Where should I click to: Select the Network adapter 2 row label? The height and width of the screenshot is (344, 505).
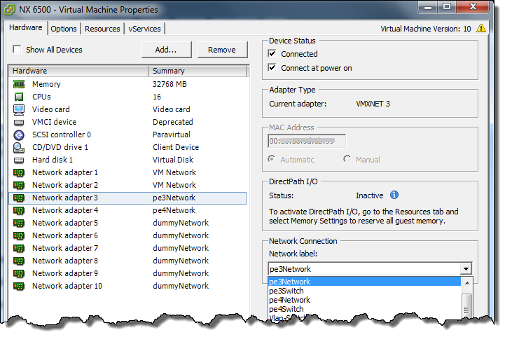(x=64, y=185)
